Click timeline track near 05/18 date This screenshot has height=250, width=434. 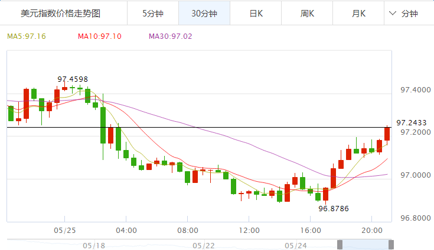click(x=94, y=244)
